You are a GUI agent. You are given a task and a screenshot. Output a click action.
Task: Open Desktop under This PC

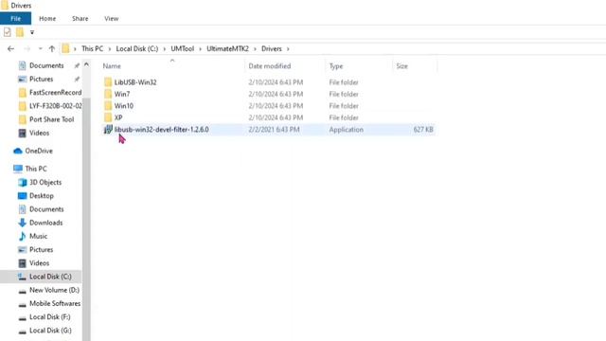[x=42, y=196]
